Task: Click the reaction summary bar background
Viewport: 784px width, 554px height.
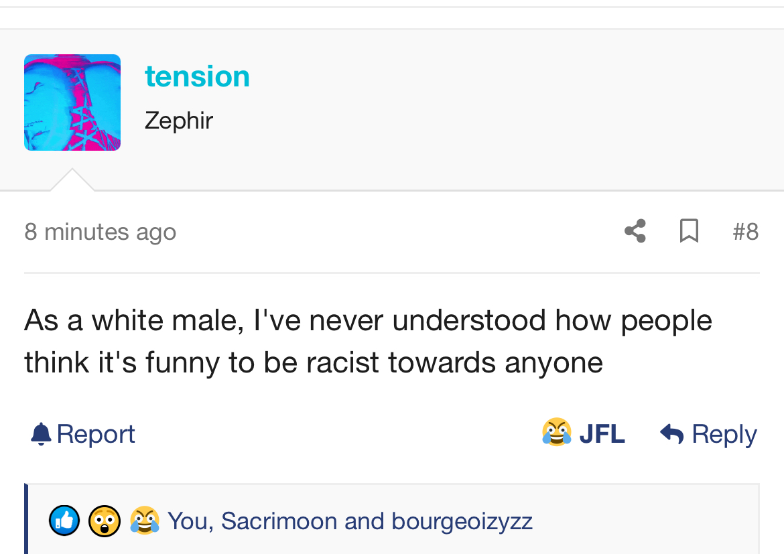Action: 643,521
